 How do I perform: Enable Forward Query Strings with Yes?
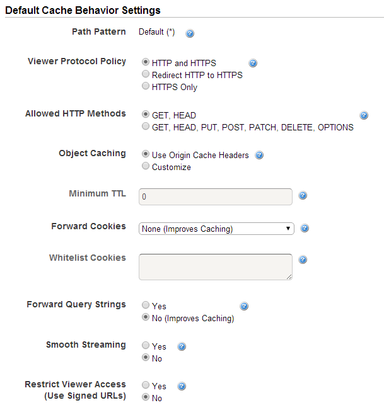[x=146, y=305]
